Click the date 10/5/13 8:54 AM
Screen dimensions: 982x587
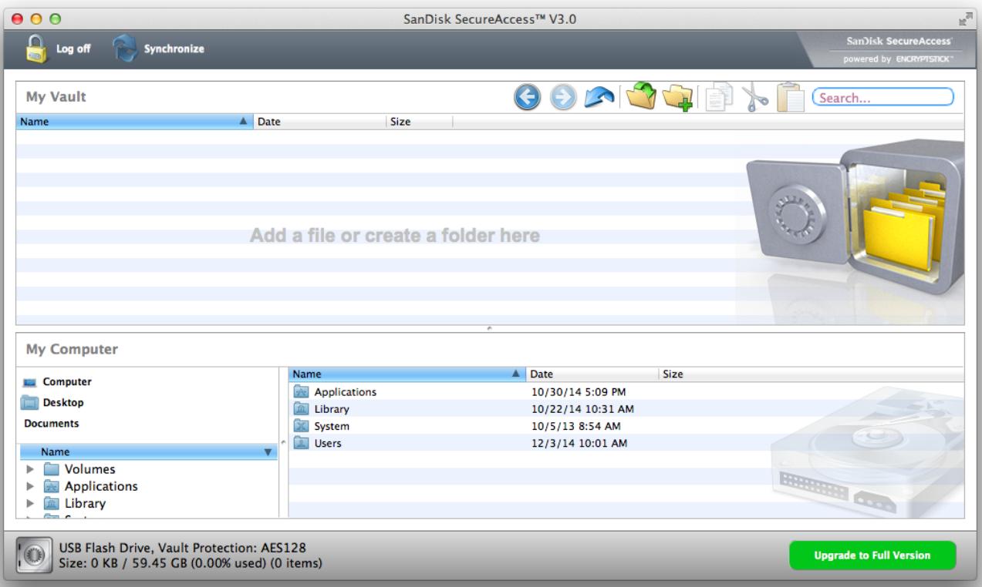(x=575, y=426)
